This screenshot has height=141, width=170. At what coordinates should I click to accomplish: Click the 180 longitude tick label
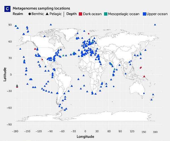click(x=155, y=131)
